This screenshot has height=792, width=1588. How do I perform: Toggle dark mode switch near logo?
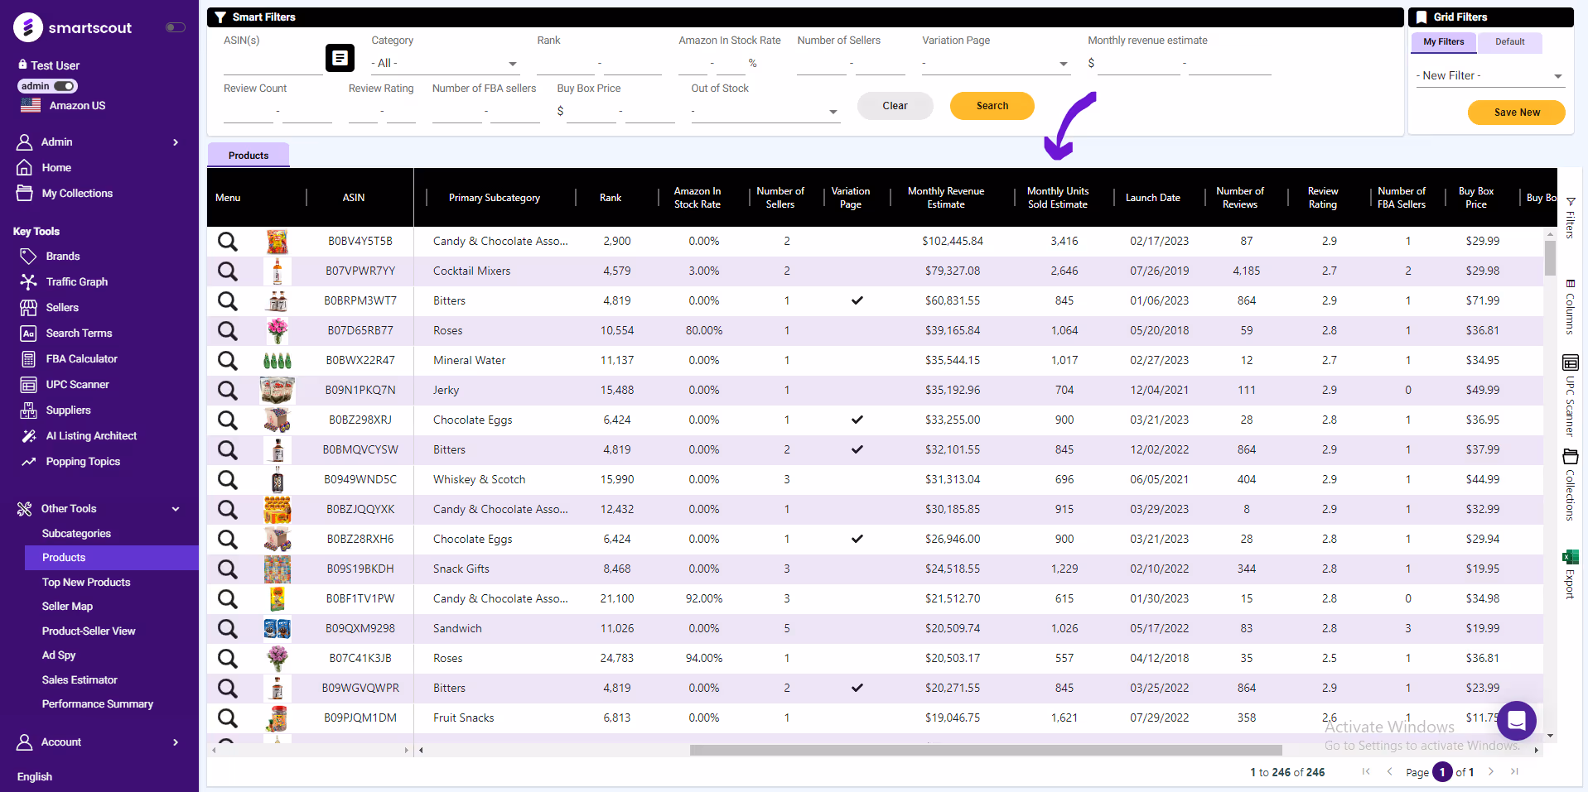(175, 27)
